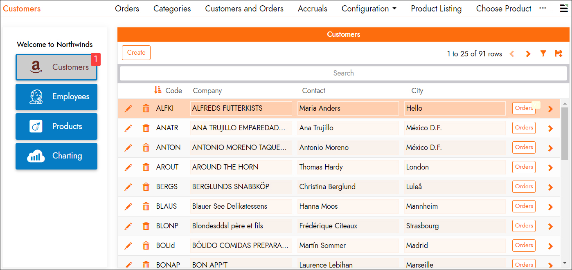Click the Search input field
Image resolution: width=572 pixels, height=270 pixels.
click(343, 73)
